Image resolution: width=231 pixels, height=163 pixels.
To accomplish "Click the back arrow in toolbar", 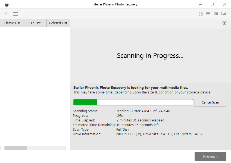I will tap(7, 14).
